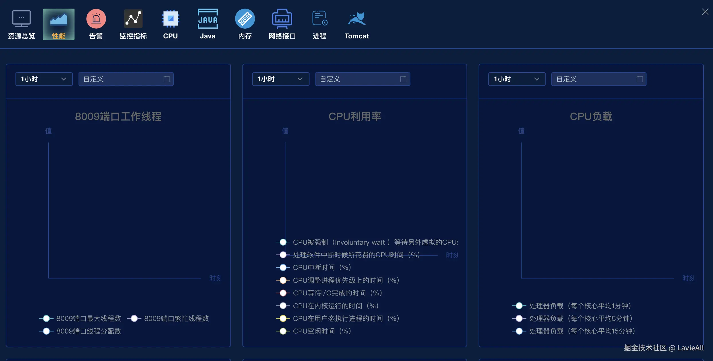Click 自定义 date field in CPU利用率 panel
Screen dimensions: 713x361
click(x=358, y=79)
